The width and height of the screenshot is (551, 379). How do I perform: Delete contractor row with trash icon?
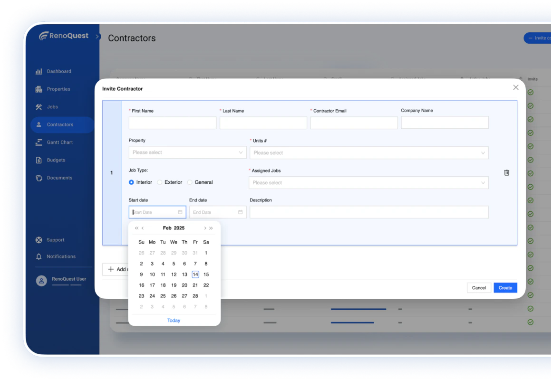507,173
